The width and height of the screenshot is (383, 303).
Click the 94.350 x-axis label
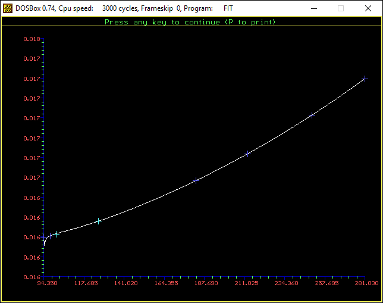click(x=48, y=283)
